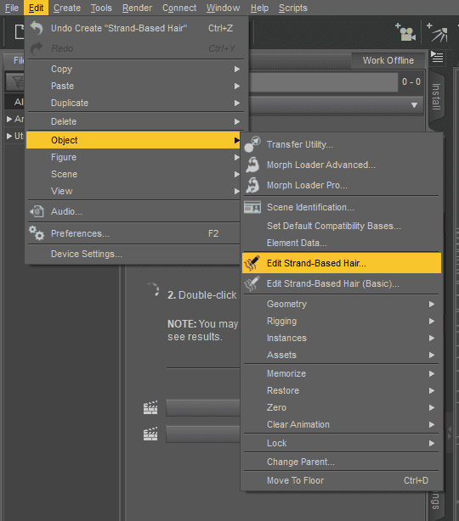
Task: Open the Scripts menu
Action: pos(293,8)
